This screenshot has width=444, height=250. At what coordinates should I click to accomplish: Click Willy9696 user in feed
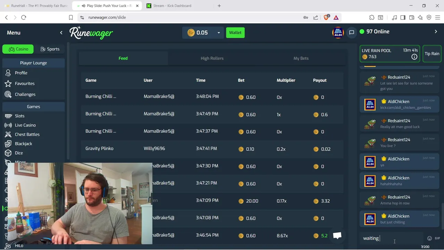coord(154,149)
